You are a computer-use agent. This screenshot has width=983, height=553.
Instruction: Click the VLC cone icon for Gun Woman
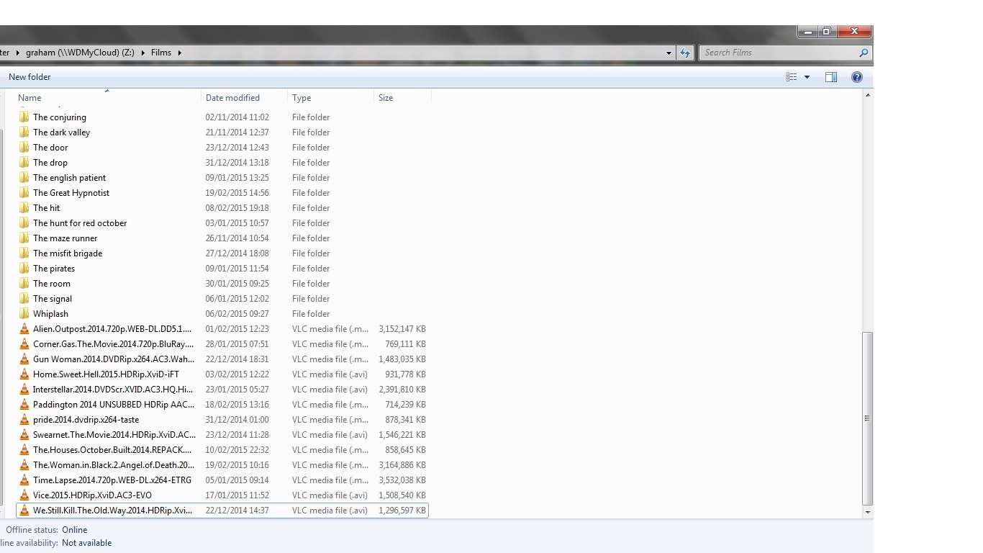coord(24,359)
